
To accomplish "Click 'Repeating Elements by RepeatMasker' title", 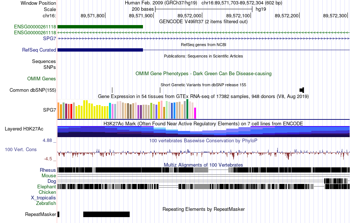I will [203, 209].
